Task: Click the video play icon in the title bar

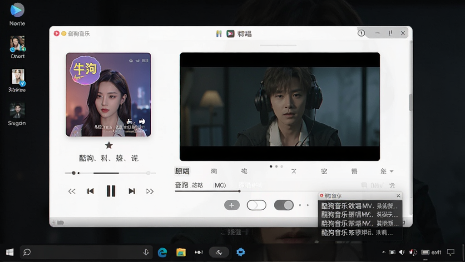Action: click(x=230, y=34)
